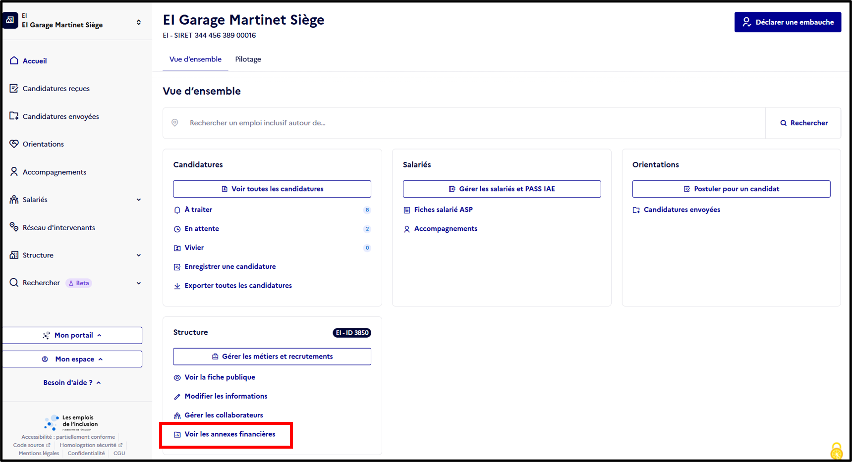Screen dimensions: 852x462
Task: Click Déclarer une embauche button
Action: click(x=788, y=22)
